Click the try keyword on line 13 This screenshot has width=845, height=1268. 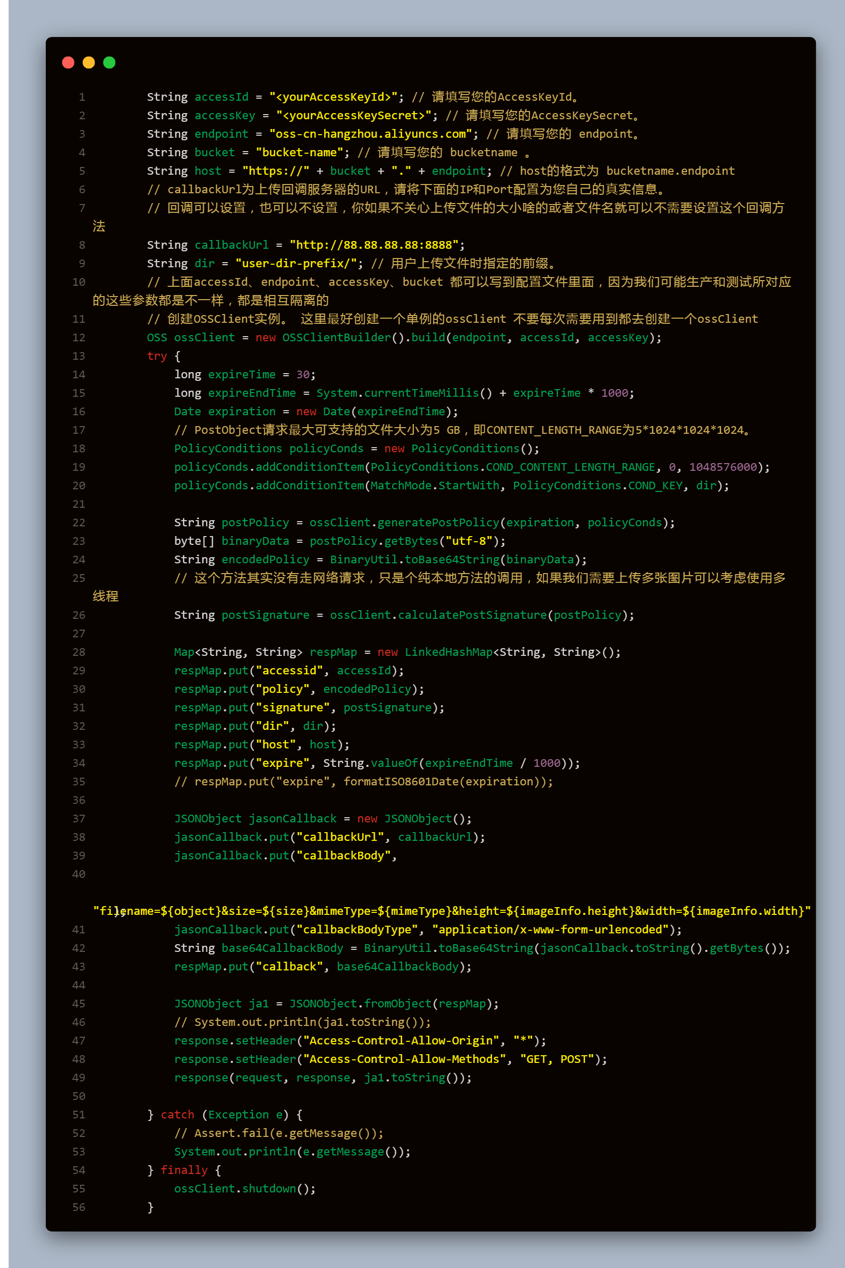pos(157,356)
